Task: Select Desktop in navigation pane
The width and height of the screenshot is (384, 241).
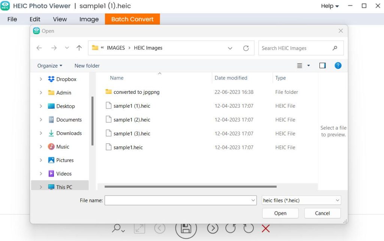Action: point(65,106)
